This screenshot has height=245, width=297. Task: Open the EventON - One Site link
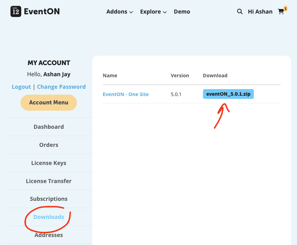126,94
